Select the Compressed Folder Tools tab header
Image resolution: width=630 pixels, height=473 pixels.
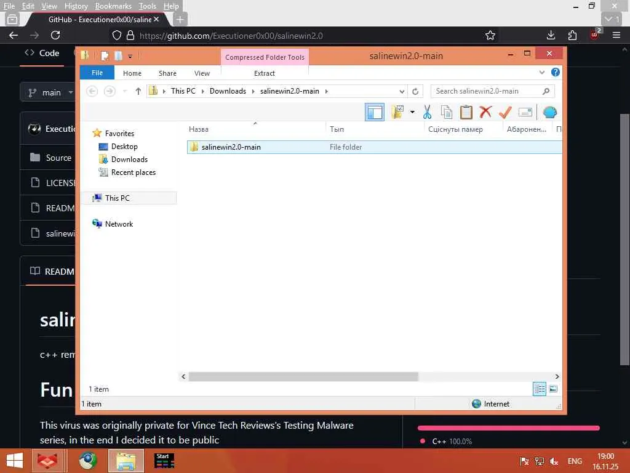point(265,57)
